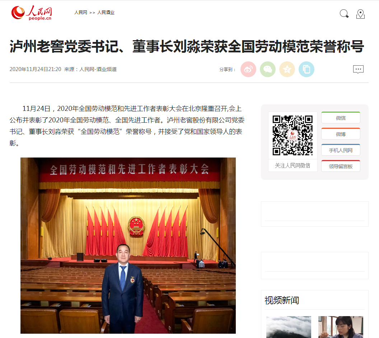Click the WeChat QR code image
Viewport: 379px width, 338px height.
[x=293, y=135]
